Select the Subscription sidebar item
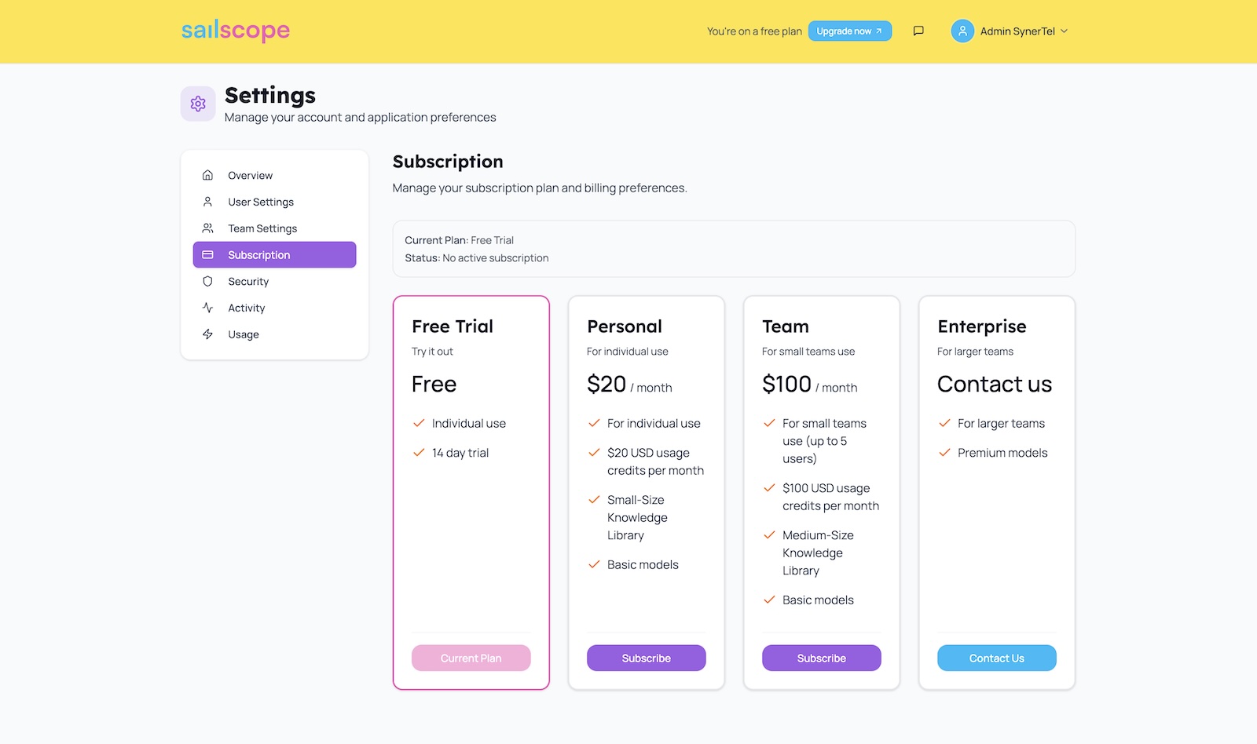The image size is (1257, 744). pyautogui.click(x=274, y=255)
